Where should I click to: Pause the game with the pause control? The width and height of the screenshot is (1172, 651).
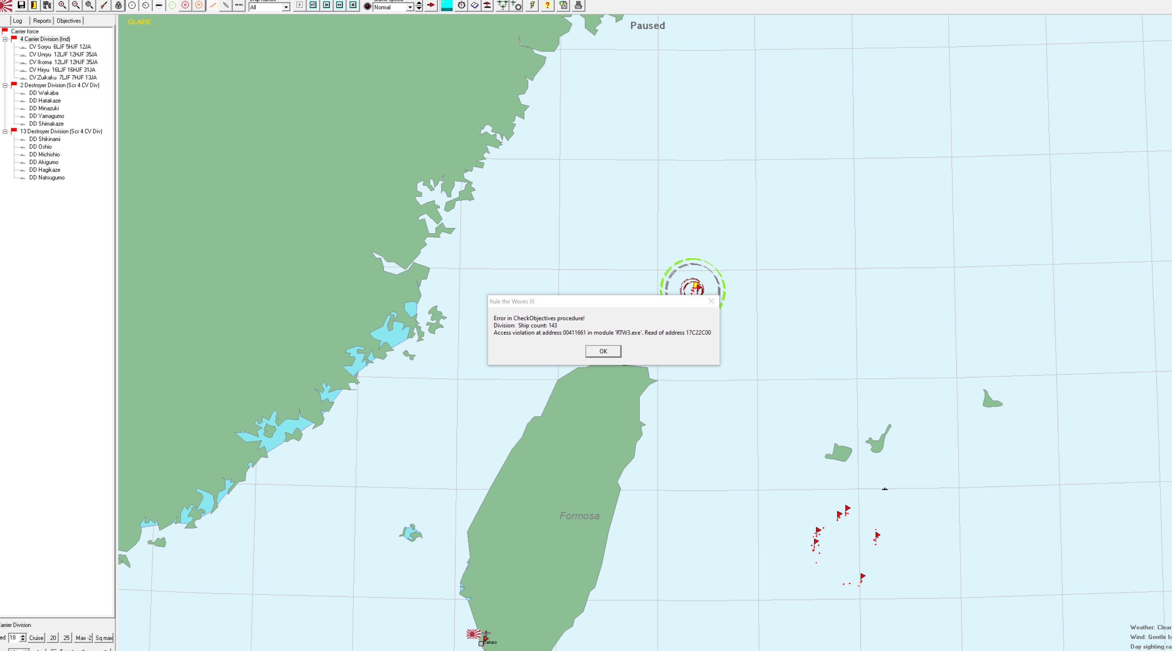[x=353, y=5]
